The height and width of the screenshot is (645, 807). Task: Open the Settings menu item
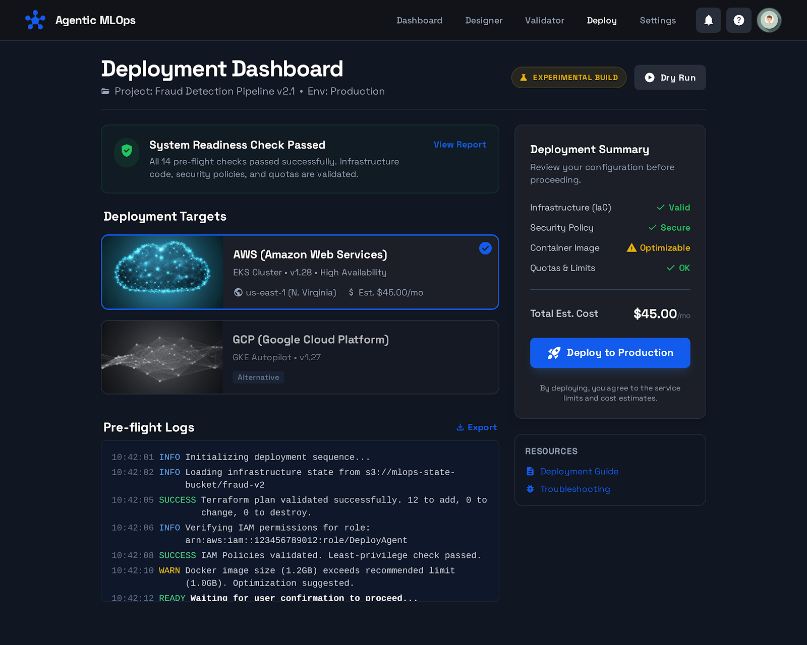[657, 20]
